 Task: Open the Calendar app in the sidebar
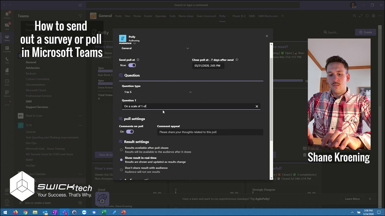(x=7, y=49)
